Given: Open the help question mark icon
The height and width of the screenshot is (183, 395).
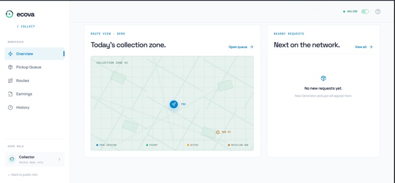Looking at the screenshot, I should coord(378,12).
